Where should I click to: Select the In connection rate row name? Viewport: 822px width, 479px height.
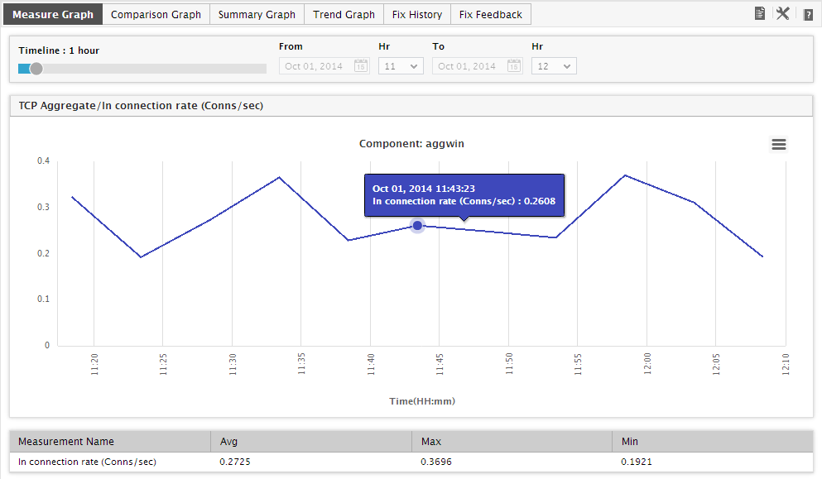click(x=88, y=462)
